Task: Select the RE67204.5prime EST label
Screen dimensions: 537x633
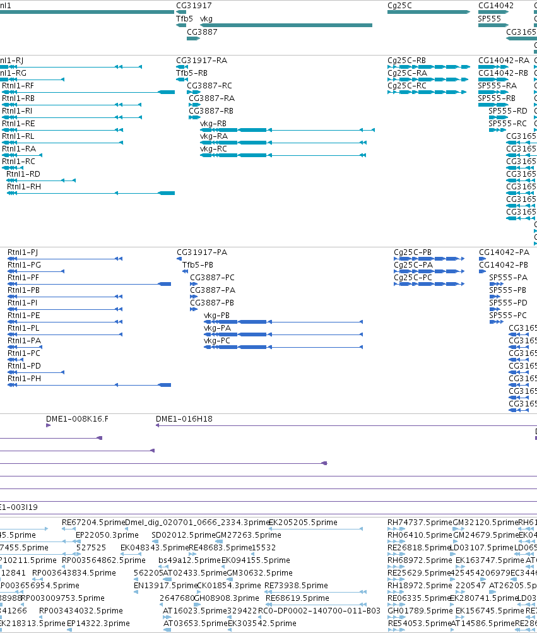Action: point(93,523)
